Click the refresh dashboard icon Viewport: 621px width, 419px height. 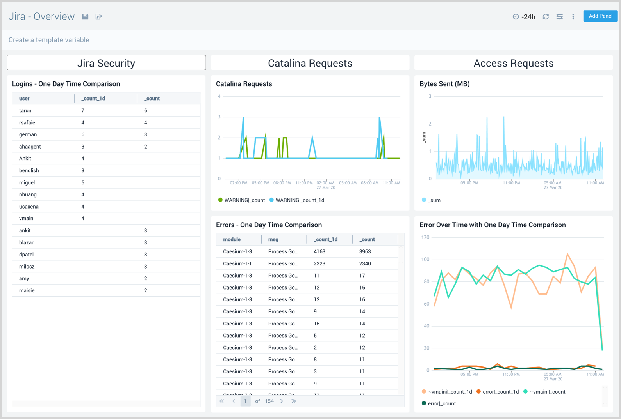[546, 16]
